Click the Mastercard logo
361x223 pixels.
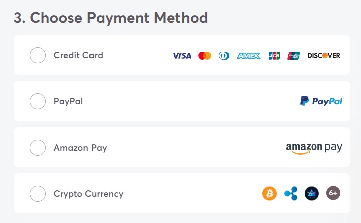[x=205, y=56]
